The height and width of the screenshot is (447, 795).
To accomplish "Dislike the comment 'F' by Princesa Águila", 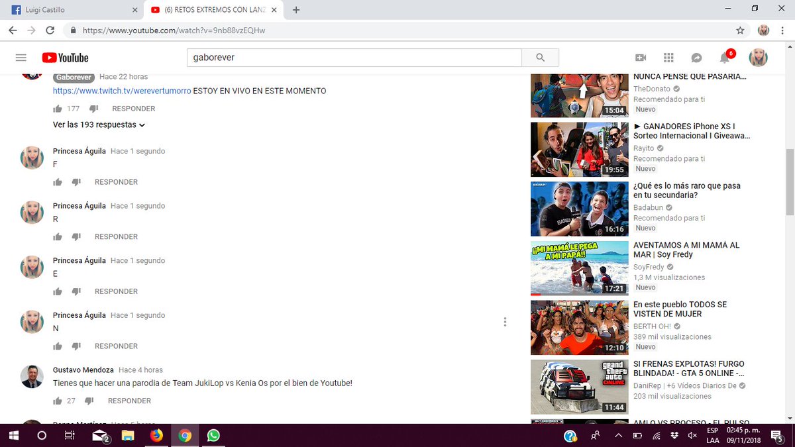I will click(76, 182).
